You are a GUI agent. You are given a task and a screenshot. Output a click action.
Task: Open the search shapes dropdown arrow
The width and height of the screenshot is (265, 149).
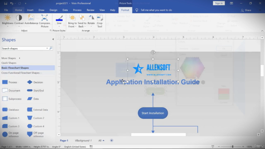pos(47,48)
